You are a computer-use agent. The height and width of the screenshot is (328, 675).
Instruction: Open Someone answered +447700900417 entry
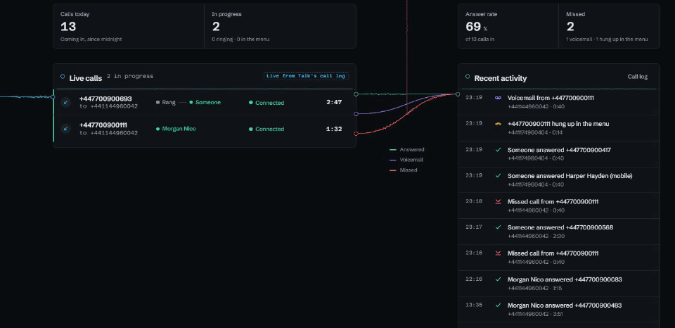[559, 154]
